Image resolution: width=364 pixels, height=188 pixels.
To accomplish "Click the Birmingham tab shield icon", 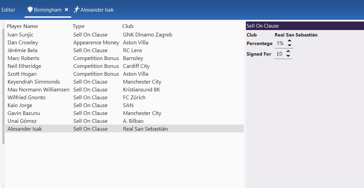I will pos(30,10).
